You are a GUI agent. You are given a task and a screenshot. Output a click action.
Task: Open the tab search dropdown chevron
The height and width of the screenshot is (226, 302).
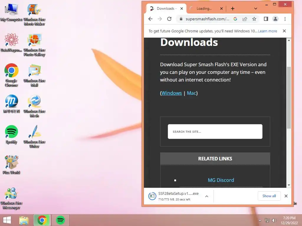click(x=256, y=9)
